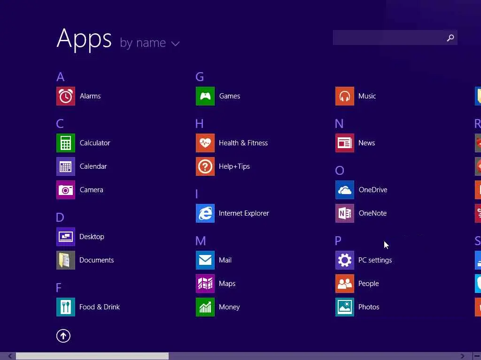
Task: Click the 'Calendar' text label
Action: pos(93,166)
